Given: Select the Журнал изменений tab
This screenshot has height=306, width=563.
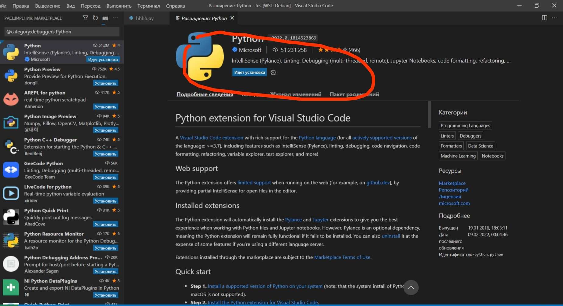Looking at the screenshot, I should [x=296, y=94].
